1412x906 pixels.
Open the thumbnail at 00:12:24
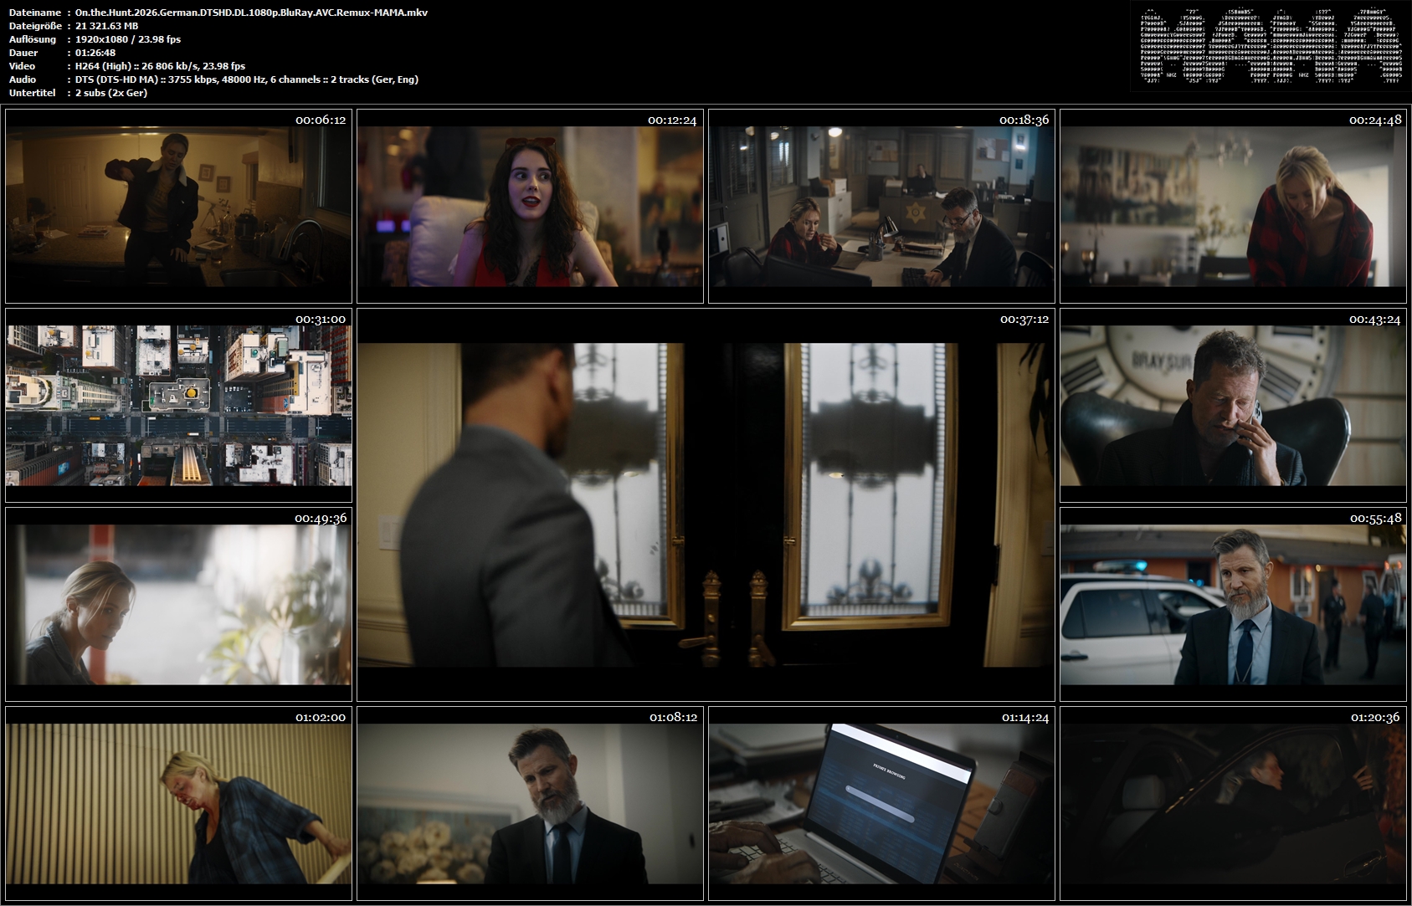tap(530, 206)
